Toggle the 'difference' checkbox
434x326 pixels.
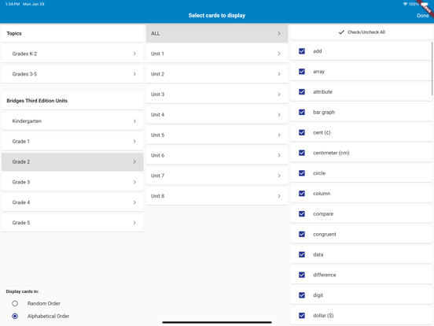click(302, 275)
